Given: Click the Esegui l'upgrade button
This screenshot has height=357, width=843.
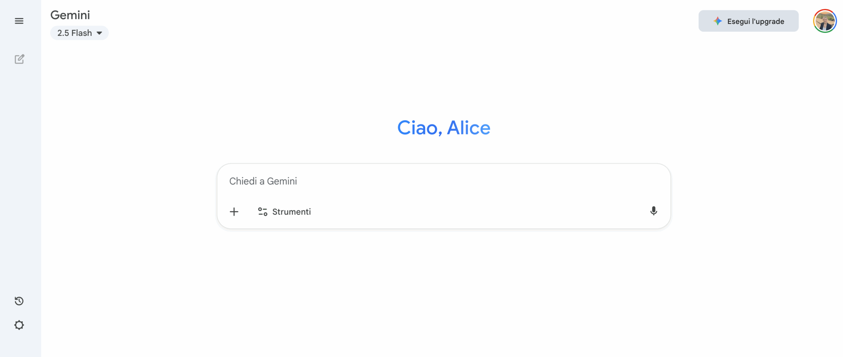Looking at the screenshot, I should (748, 21).
